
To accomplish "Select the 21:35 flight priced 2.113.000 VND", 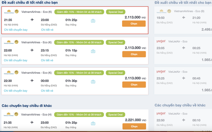I will 134,23.
